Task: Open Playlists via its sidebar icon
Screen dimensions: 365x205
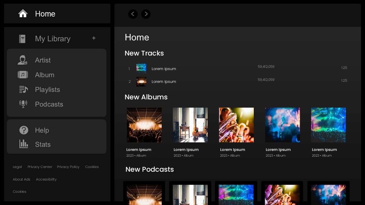Action: [23, 89]
